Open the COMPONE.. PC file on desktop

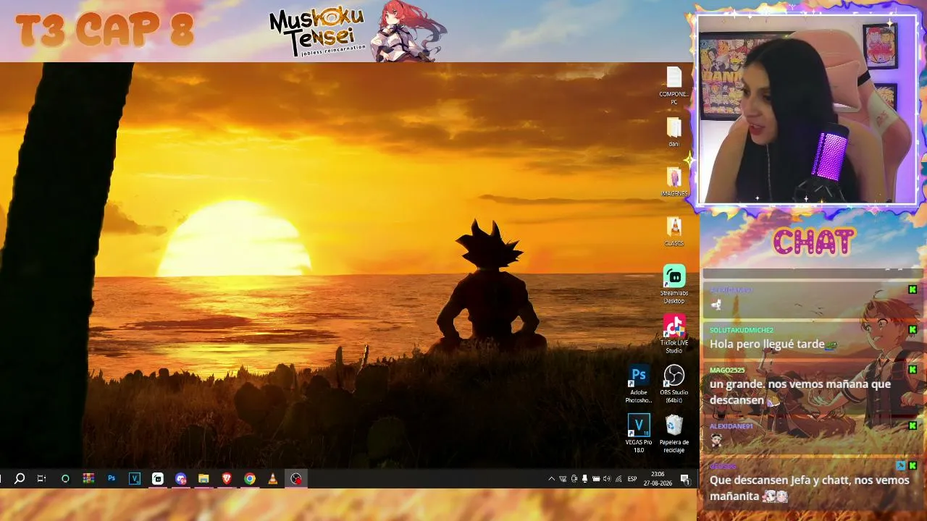(x=674, y=85)
